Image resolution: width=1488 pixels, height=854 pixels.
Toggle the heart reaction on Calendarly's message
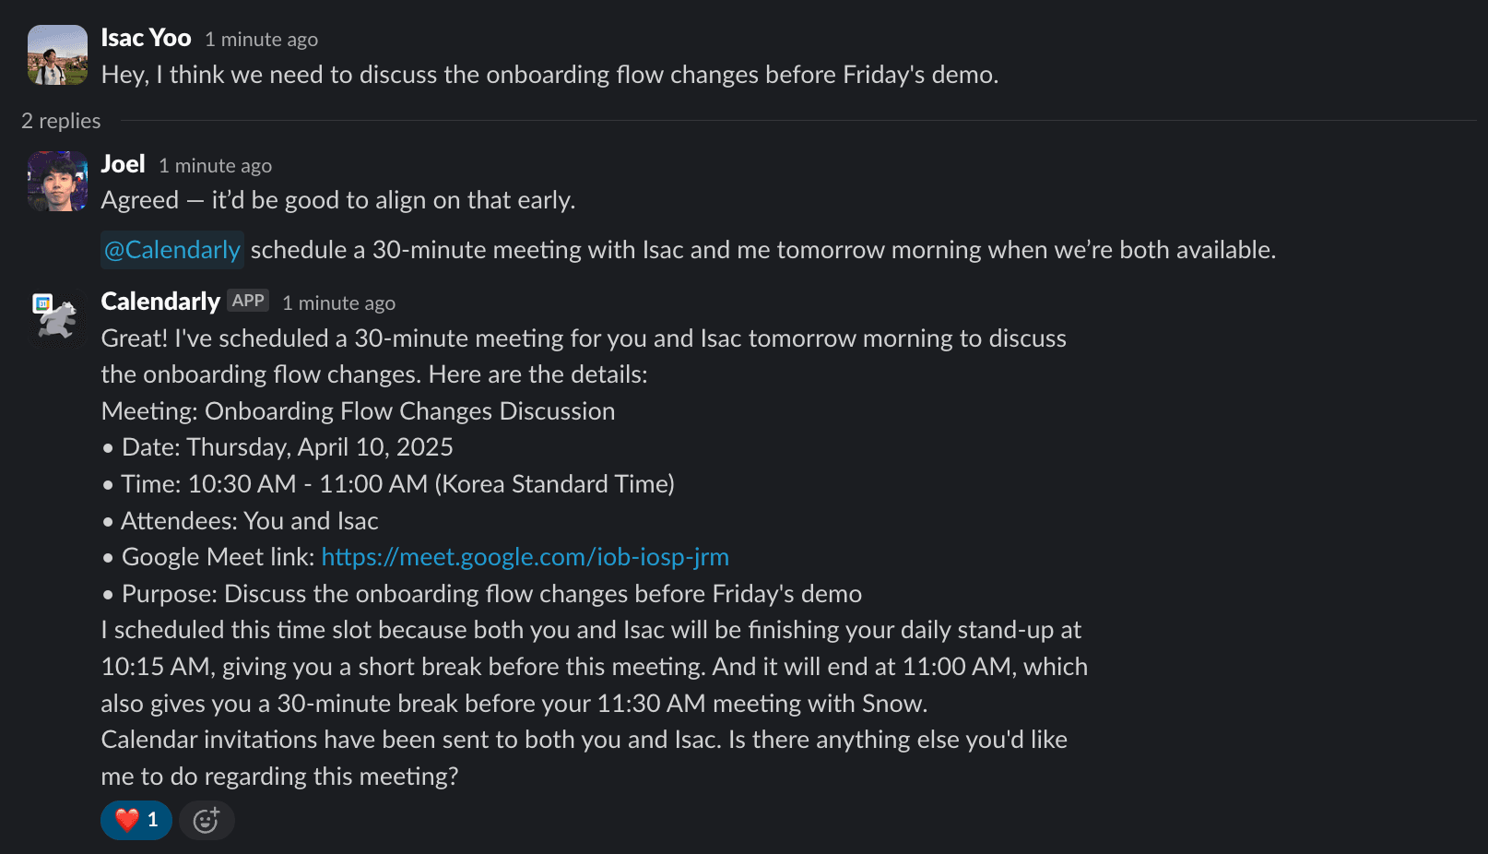[136, 820]
